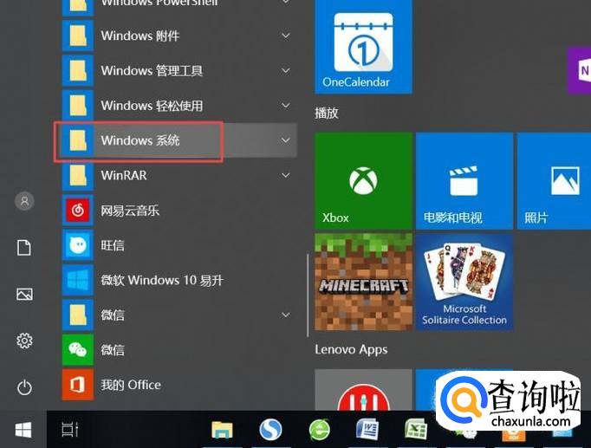This screenshot has height=448, width=591.
Task: Click the 我的 Office label
Action: click(x=131, y=385)
